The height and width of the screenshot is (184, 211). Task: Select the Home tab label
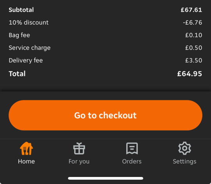point(27,161)
